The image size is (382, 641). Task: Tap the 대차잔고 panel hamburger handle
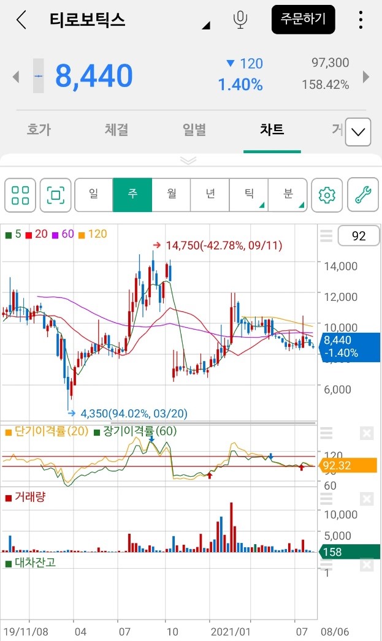click(x=326, y=565)
